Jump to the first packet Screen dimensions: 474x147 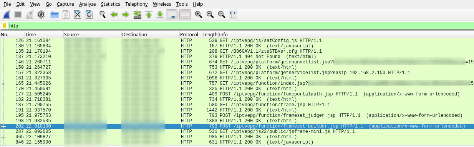[149, 15]
